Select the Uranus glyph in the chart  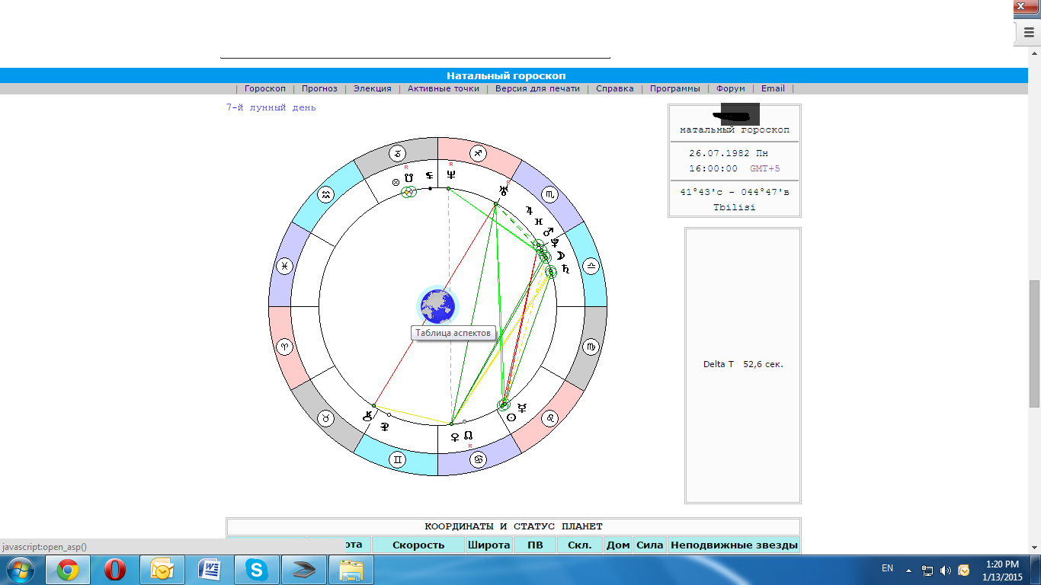[503, 190]
